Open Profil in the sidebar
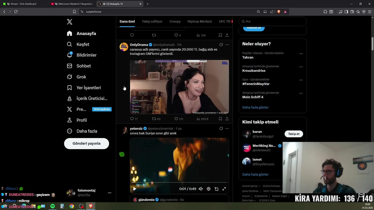This screenshot has height=210, width=374. click(x=77, y=120)
